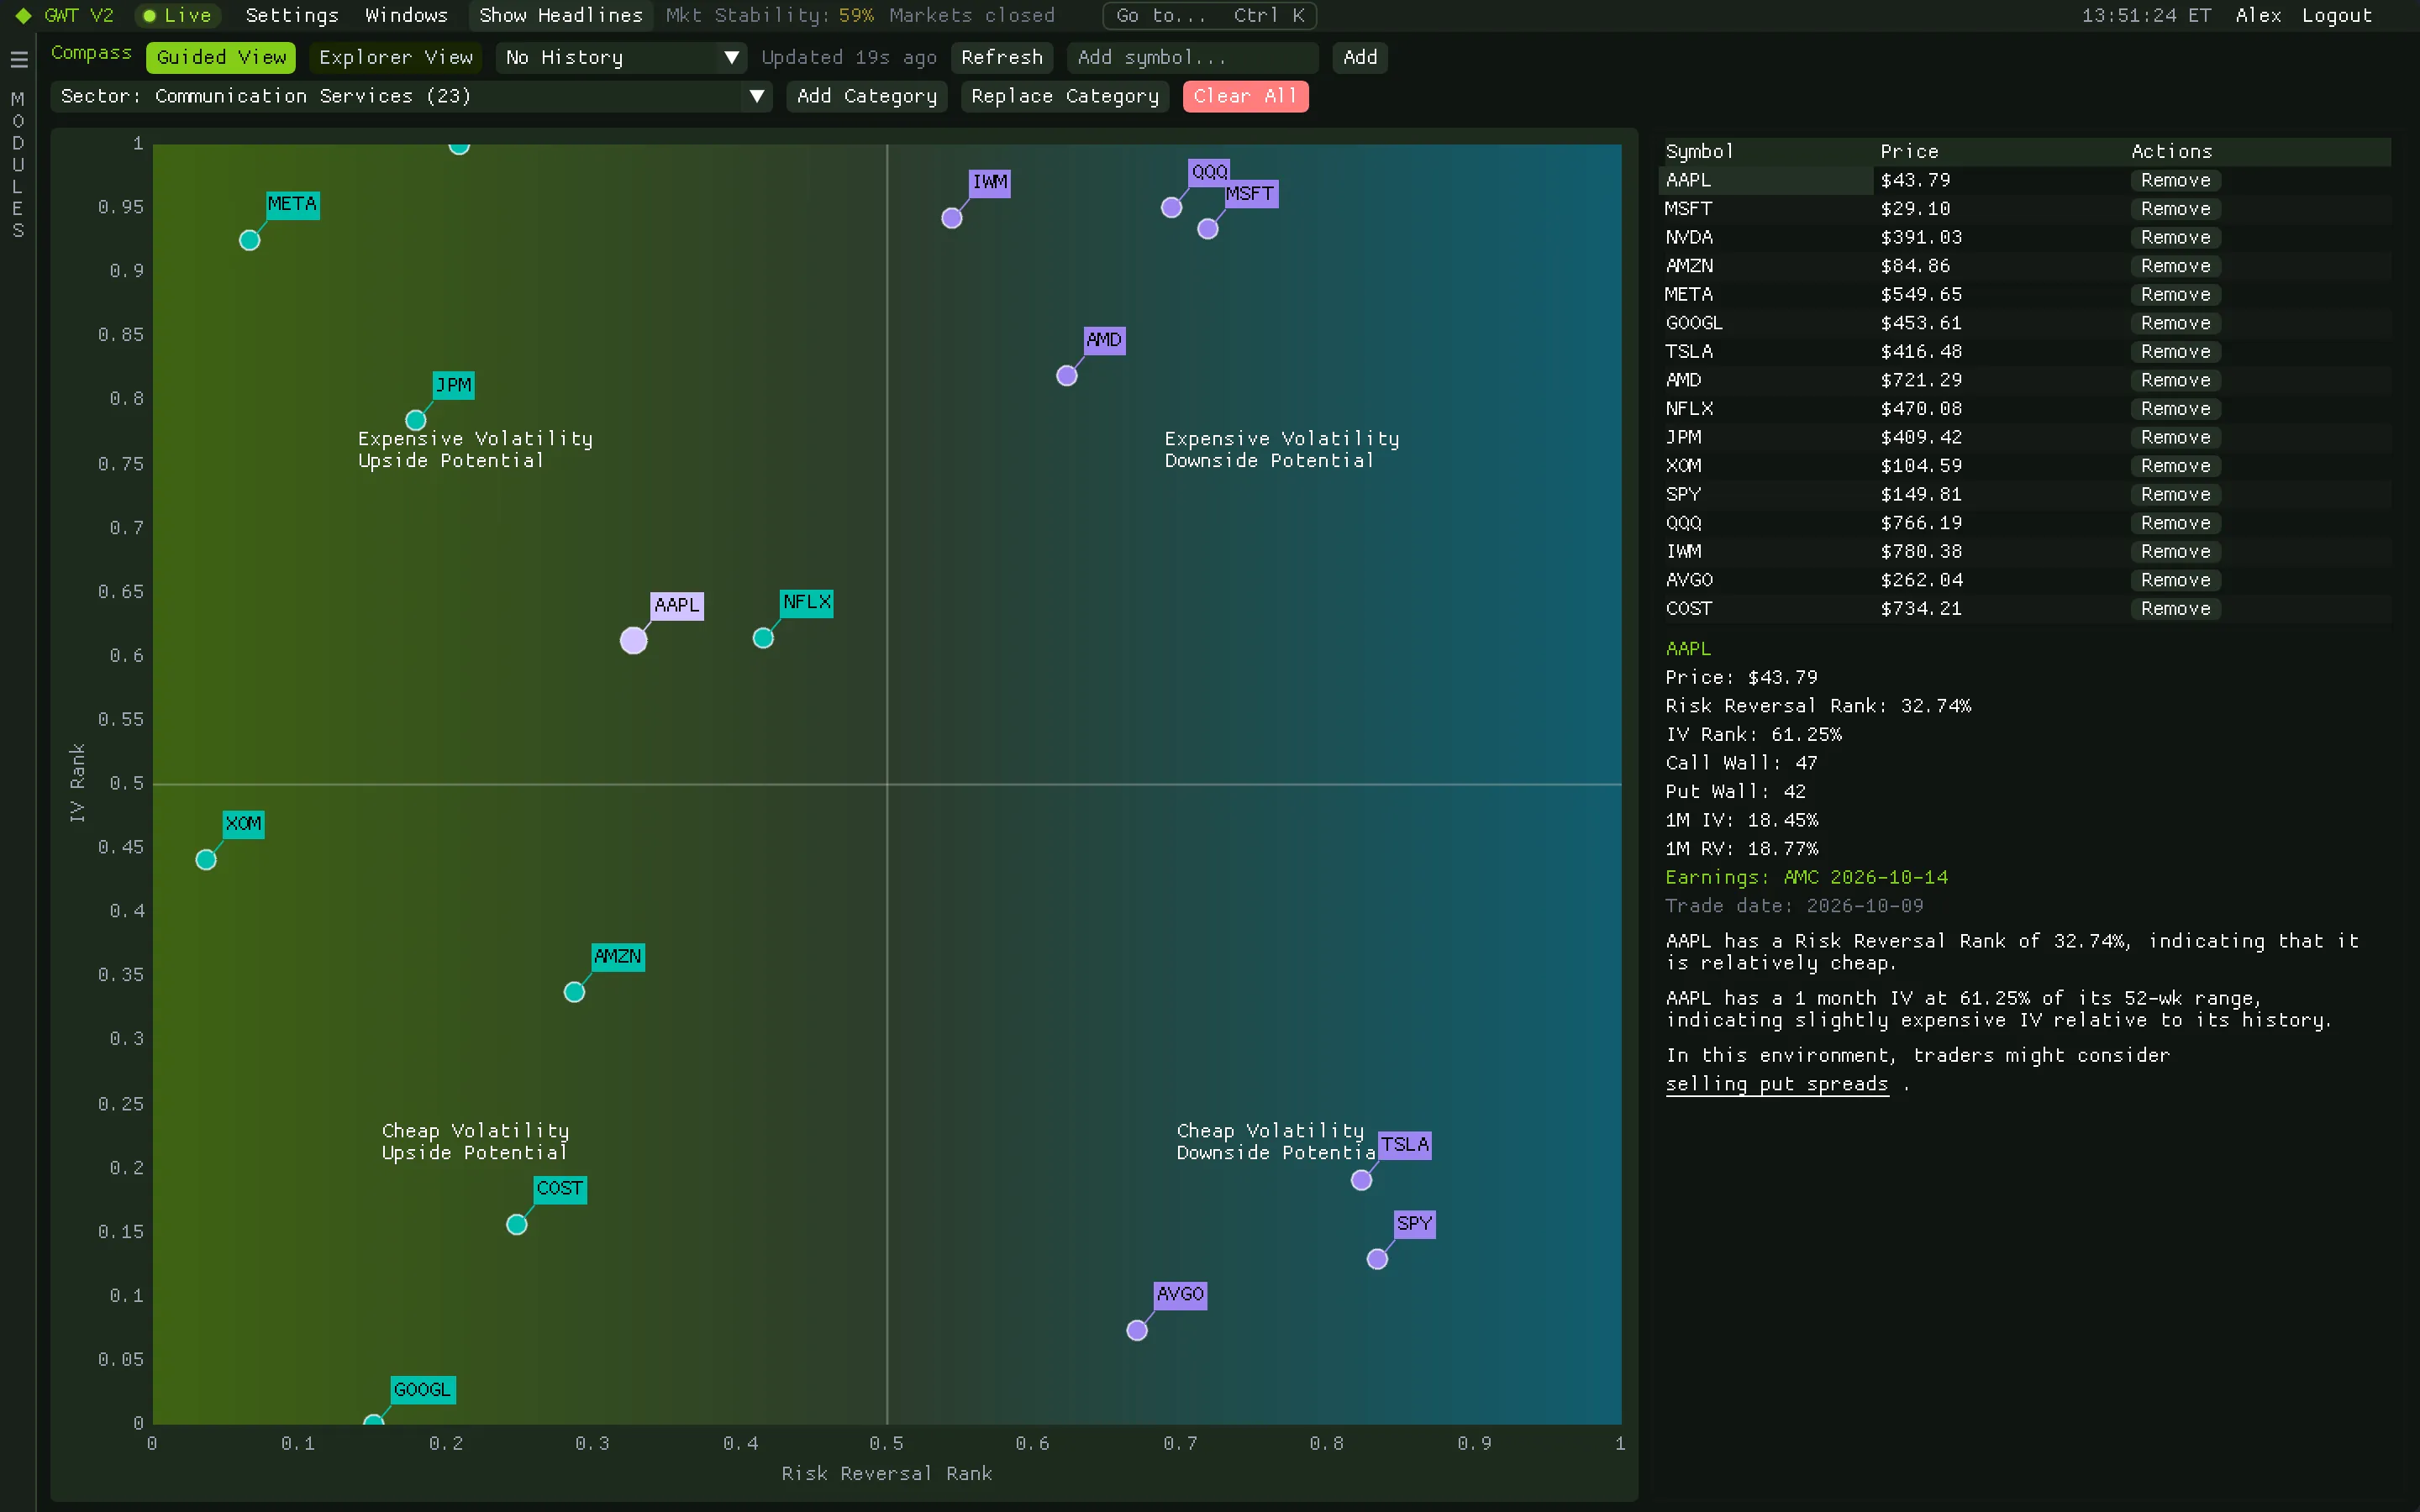
Task: Open the No History dropdown
Action: click(x=622, y=58)
